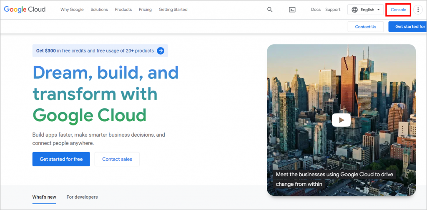Click the Get $300 in free credits banner text
Viewport: 427px width, 210px height.
(95, 50)
